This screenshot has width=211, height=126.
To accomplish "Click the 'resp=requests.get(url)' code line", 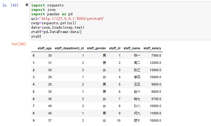I will pyautogui.click(x=54, y=23).
